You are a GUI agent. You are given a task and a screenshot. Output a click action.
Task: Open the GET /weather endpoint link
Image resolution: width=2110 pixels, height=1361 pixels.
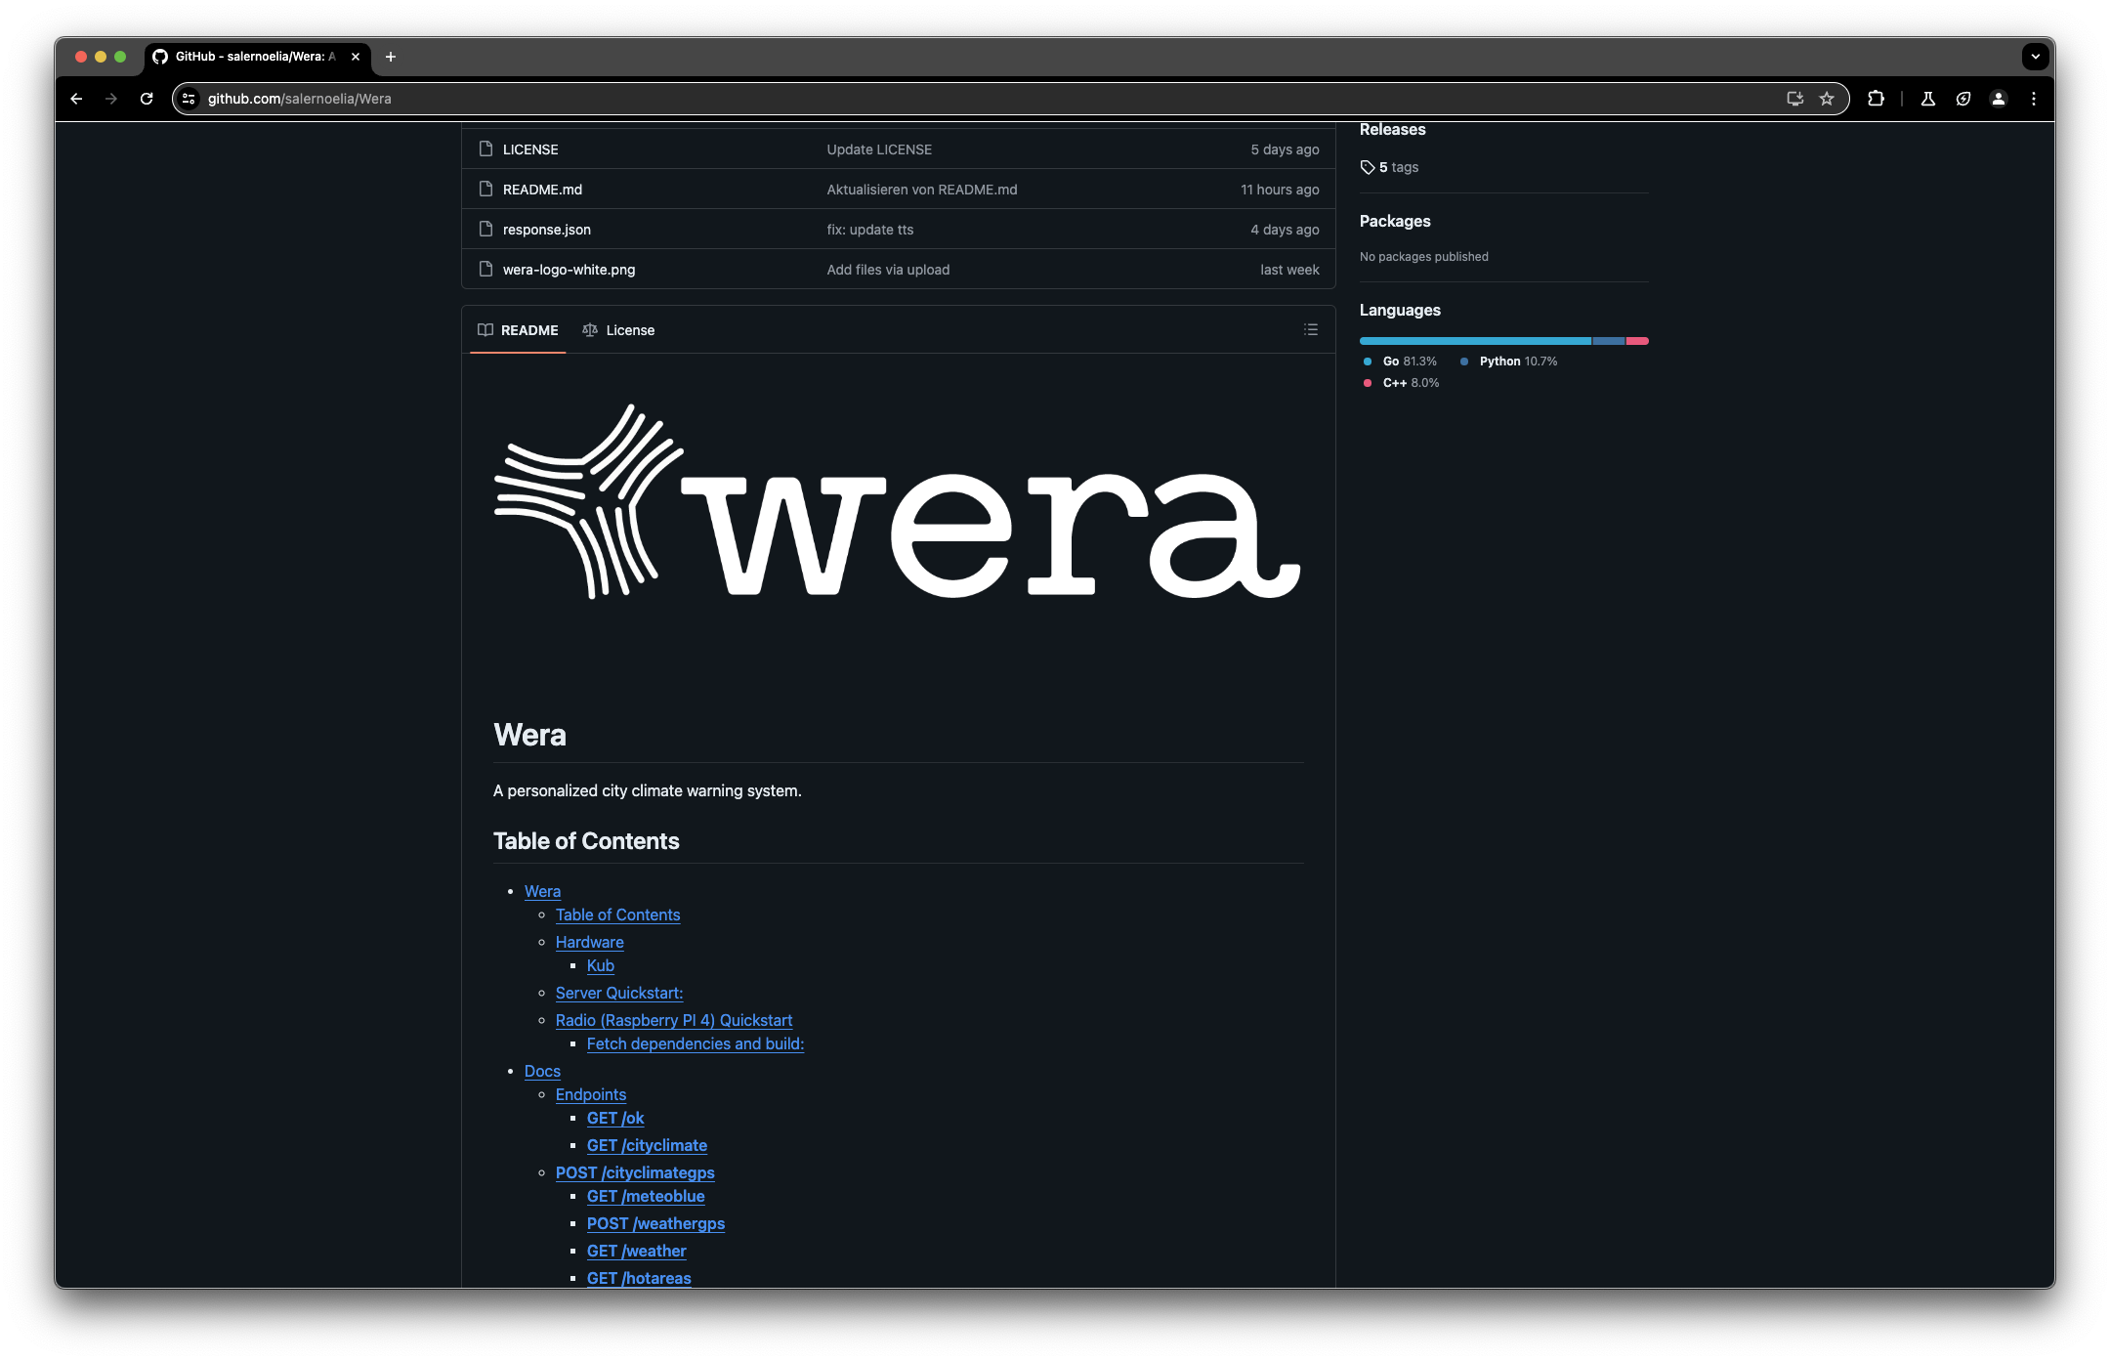(636, 1251)
